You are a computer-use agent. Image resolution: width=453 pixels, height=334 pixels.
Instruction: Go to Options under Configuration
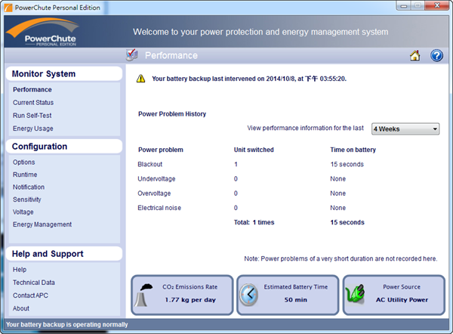pyautogui.click(x=23, y=162)
